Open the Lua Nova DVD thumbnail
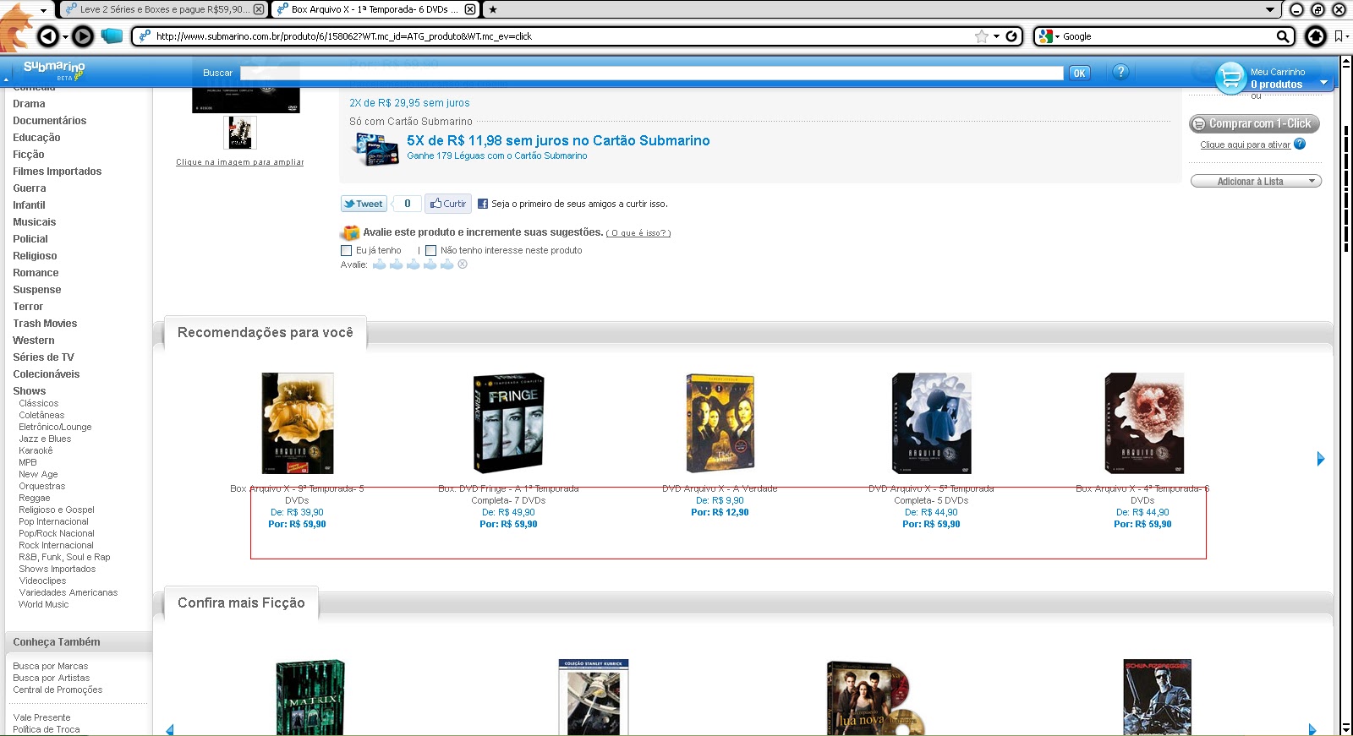Viewport: 1353px width, 736px height. (875, 698)
